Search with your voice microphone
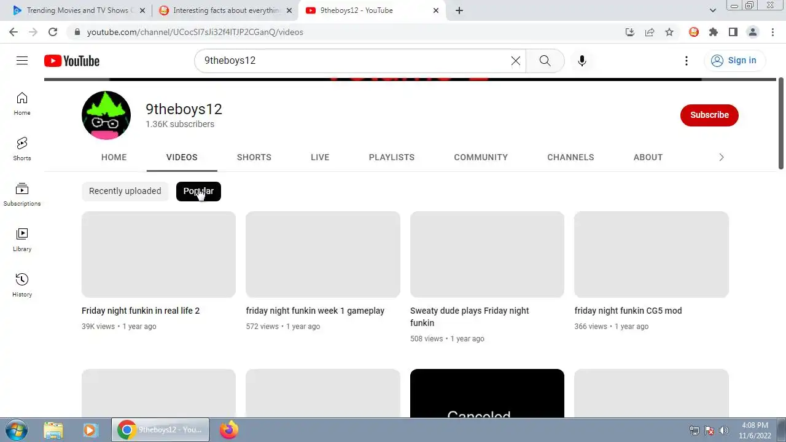The height and width of the screenshot is (442, 786). [x=582, y=61]
